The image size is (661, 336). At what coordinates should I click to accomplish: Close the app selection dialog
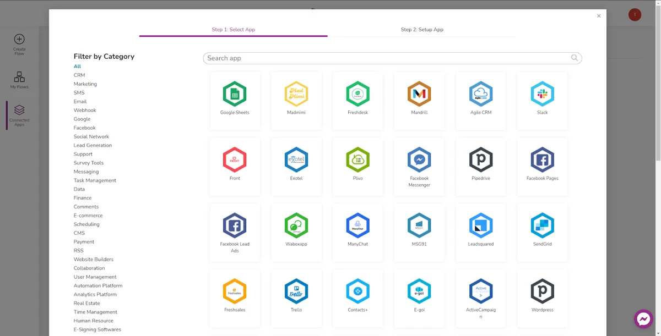(x=599, y=16)
